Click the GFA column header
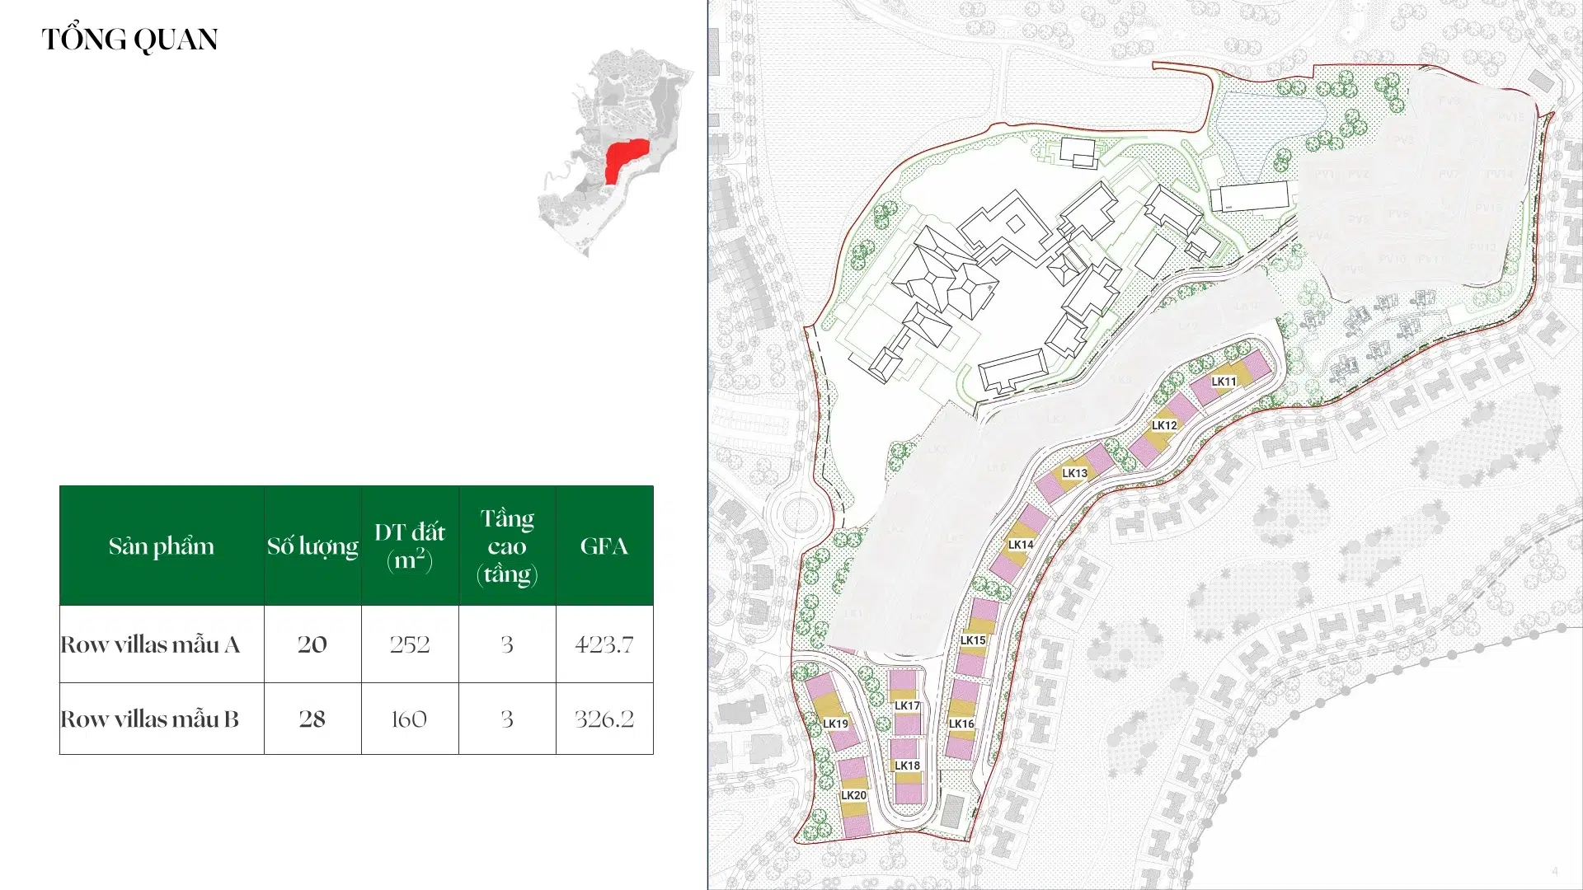The width and height of the screenshot is (1583, 890). click(604, 546)
